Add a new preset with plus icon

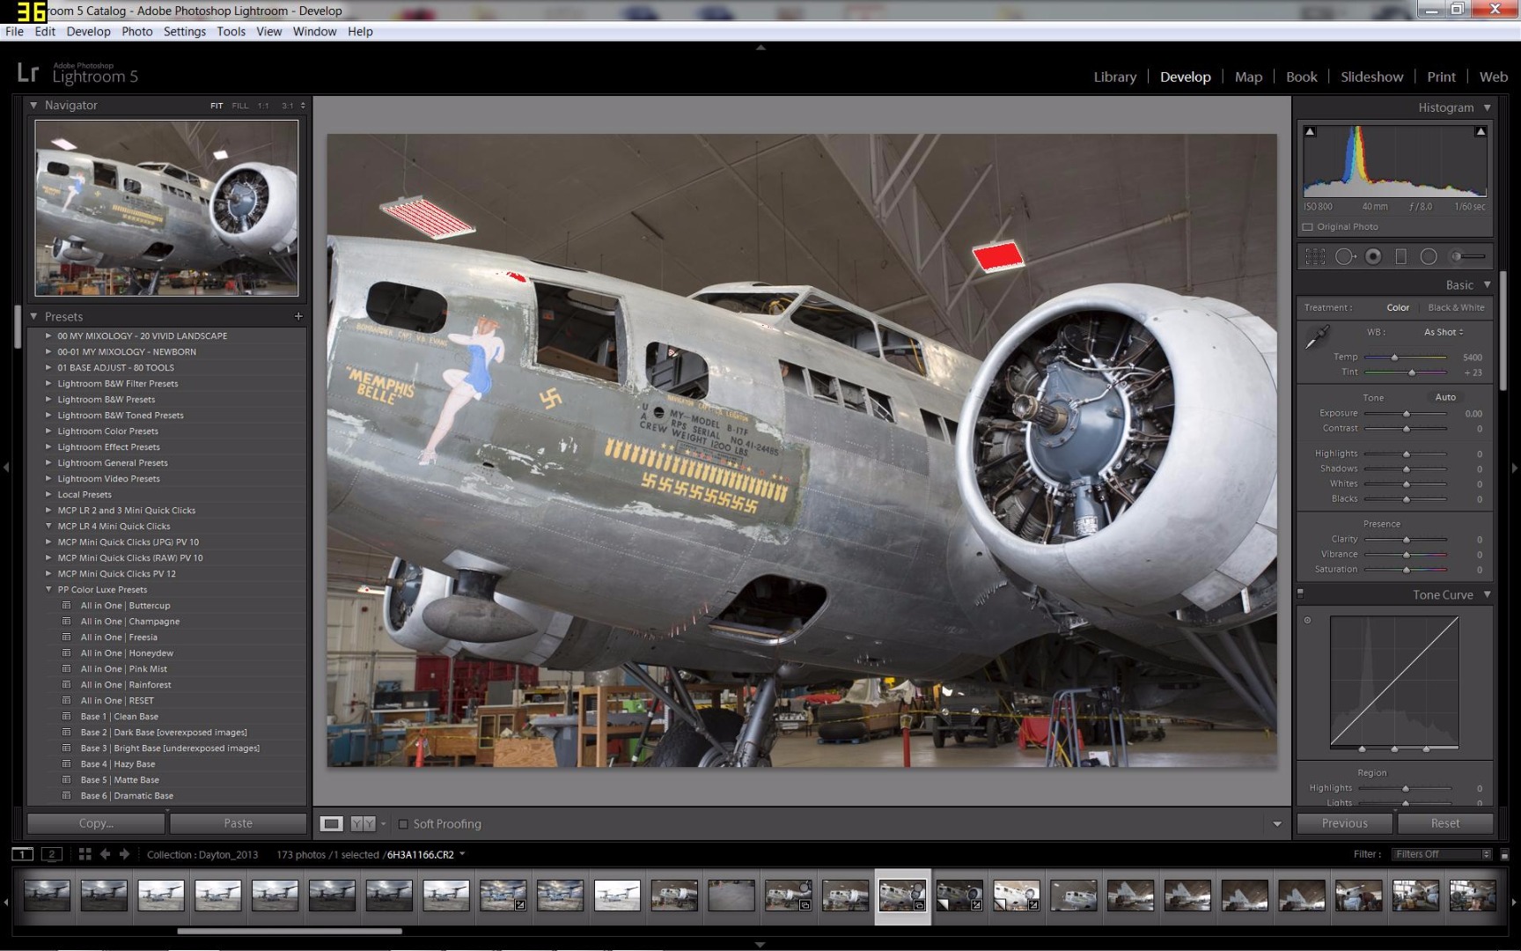[298, 316]
